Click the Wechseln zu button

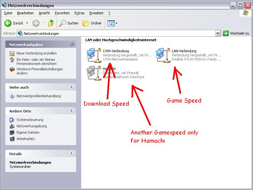[236, 33]
